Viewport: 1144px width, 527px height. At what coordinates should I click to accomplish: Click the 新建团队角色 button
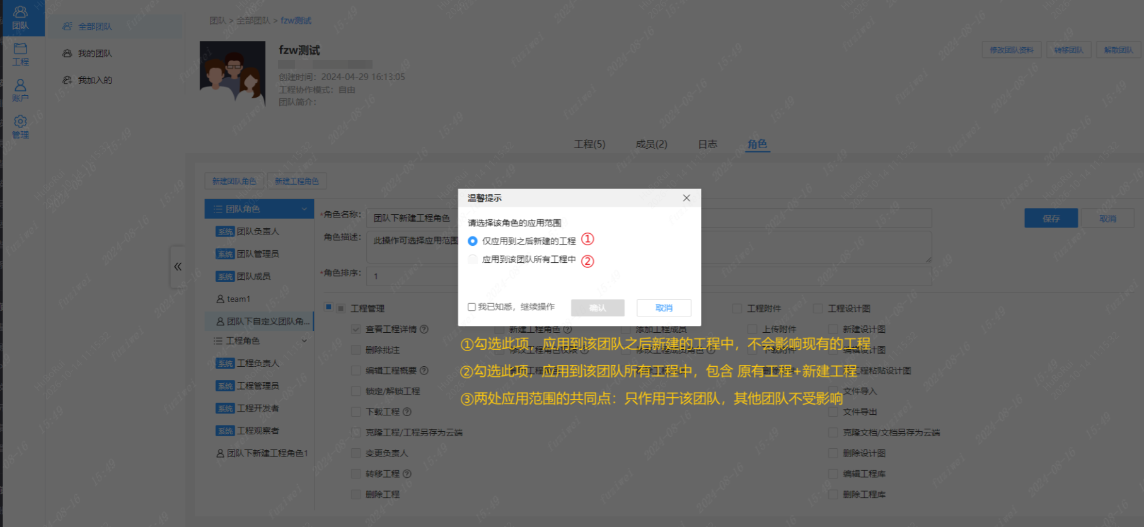tap(234, 181)
